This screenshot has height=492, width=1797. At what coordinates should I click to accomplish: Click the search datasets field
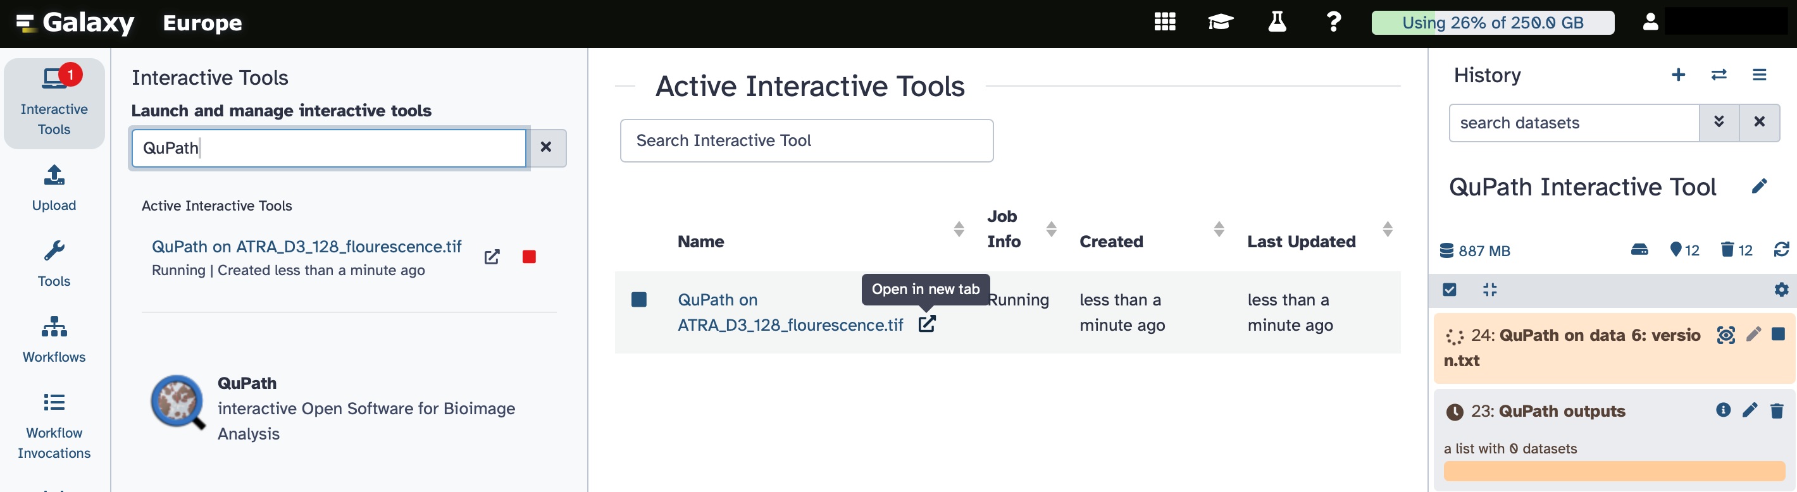[x=1574, y=123]
